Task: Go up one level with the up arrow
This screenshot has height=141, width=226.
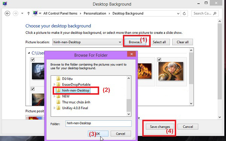Action: 29,14
